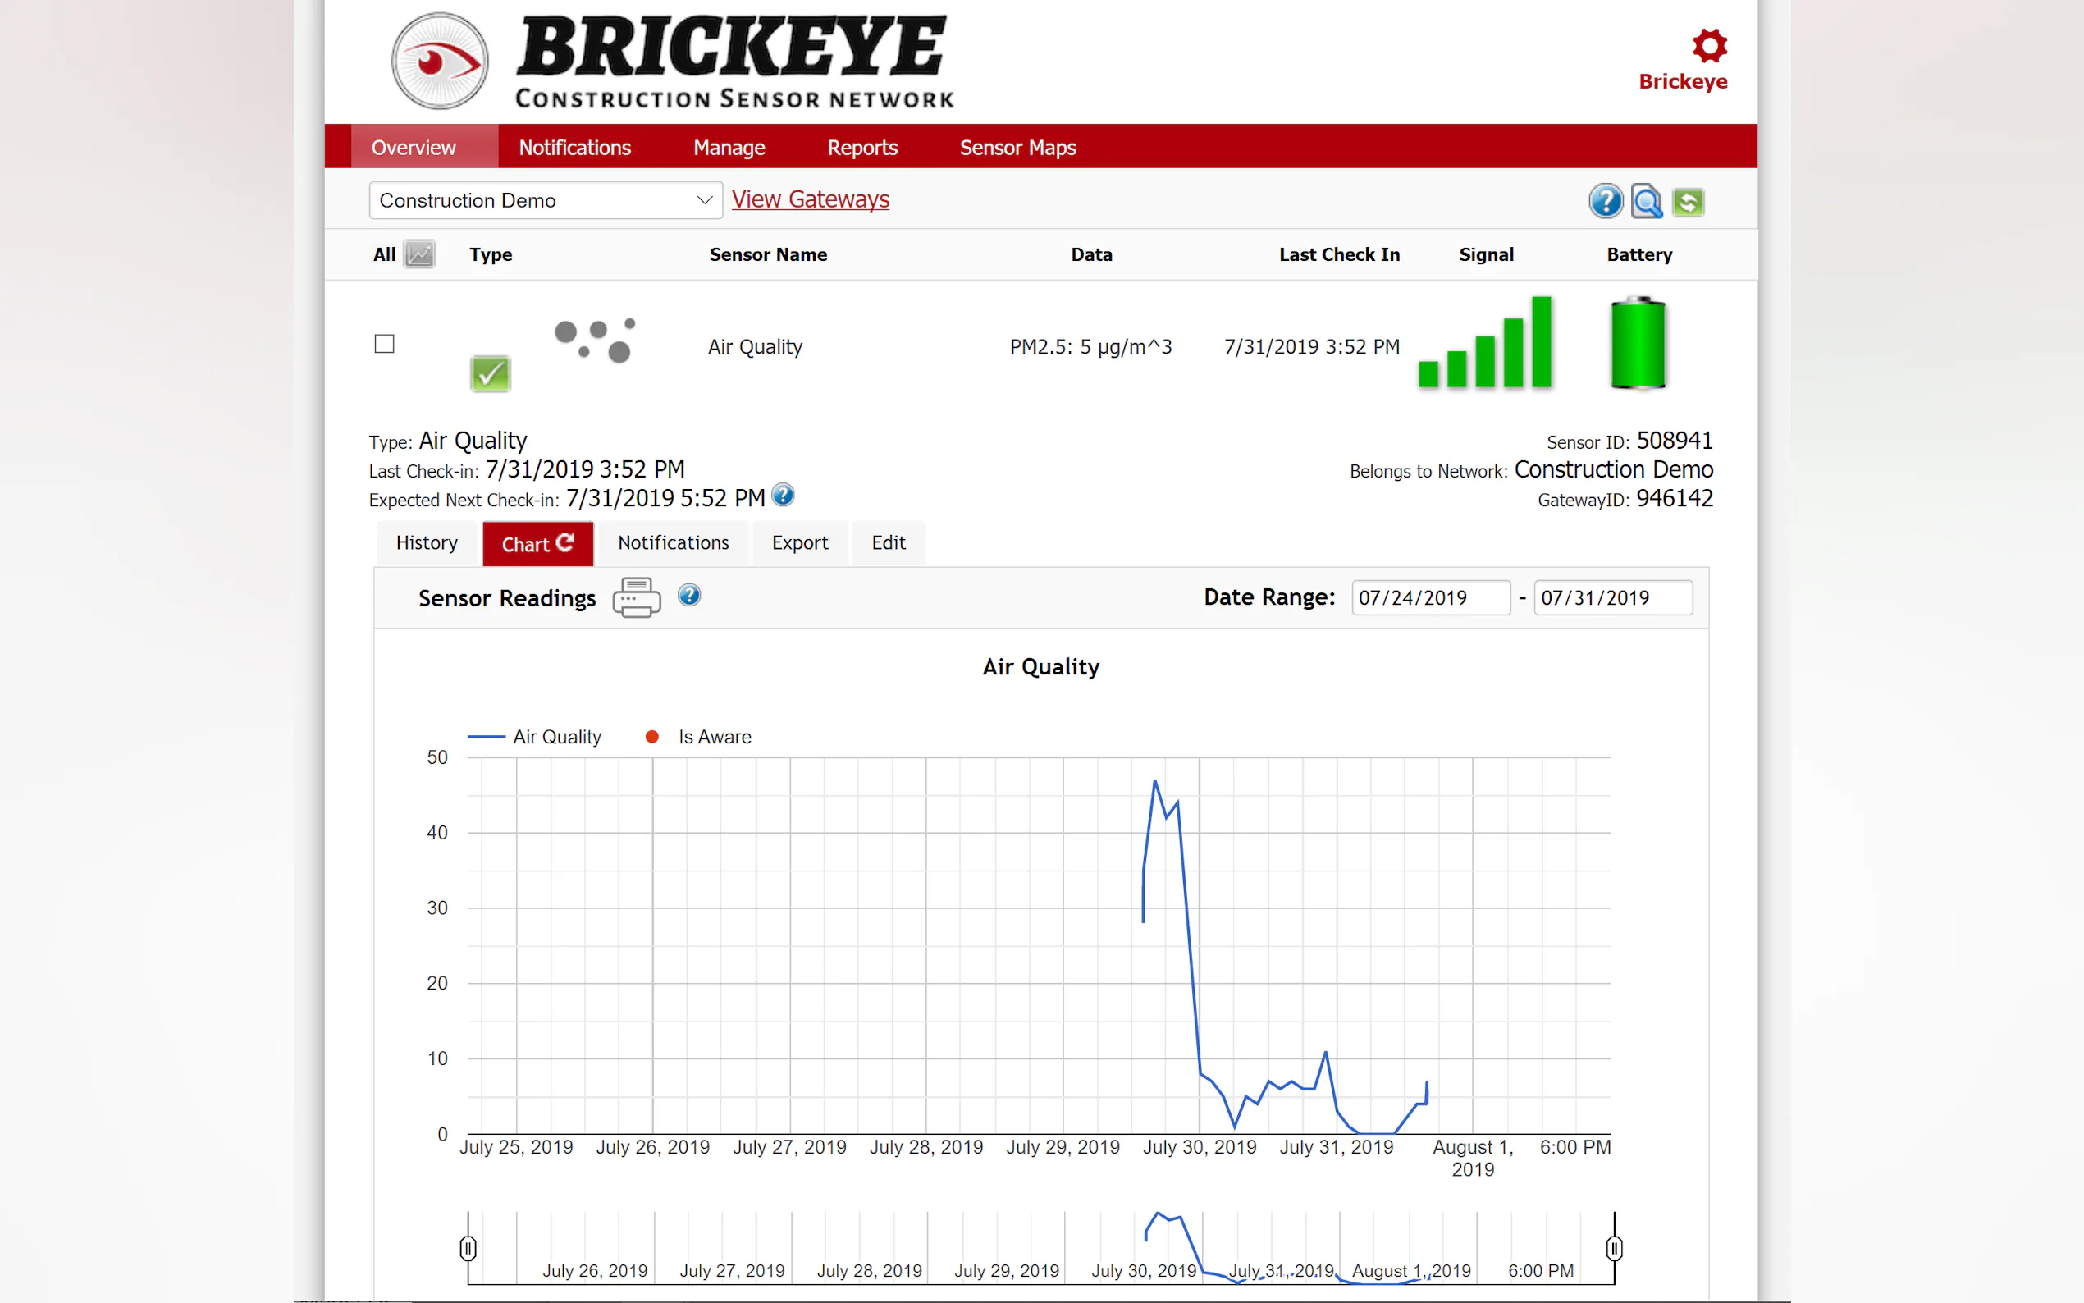Viewport: 2084px width, 1303px height.
Task: Switch to the History tab
Action: pyautogui.click(x=427, y=543)
